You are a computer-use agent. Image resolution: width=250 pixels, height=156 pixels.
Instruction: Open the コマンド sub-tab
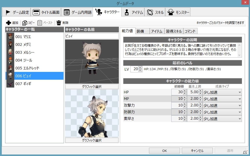click(190, 31)
